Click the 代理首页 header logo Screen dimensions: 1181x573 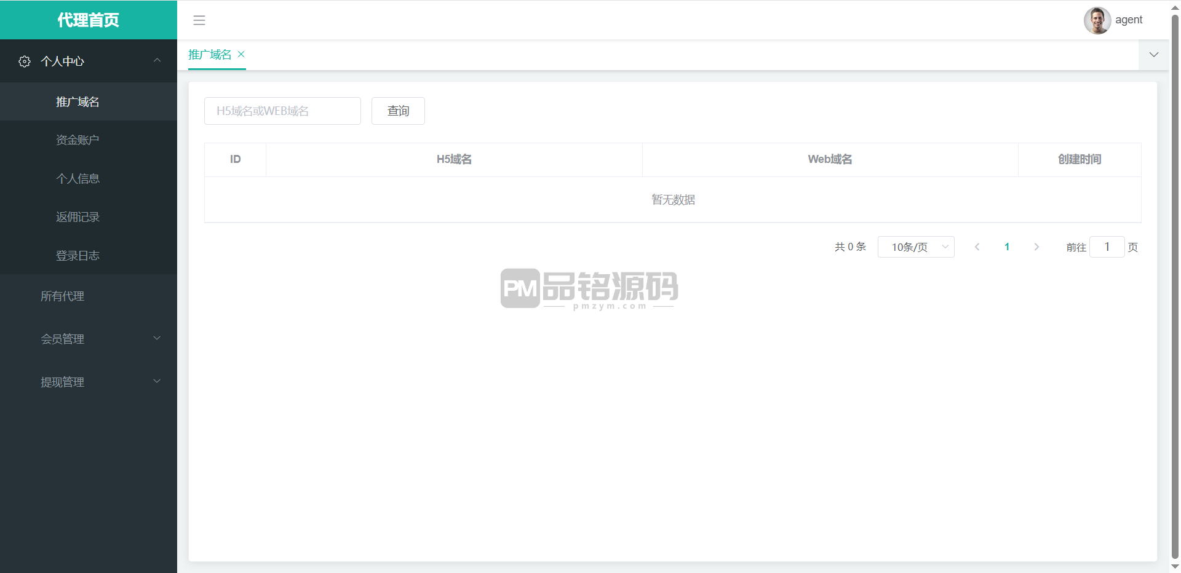tap(89, 20)
